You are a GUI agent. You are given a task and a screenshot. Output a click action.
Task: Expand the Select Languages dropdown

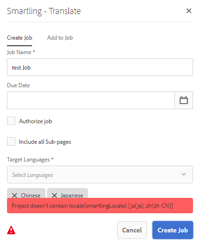click(100, 175)
